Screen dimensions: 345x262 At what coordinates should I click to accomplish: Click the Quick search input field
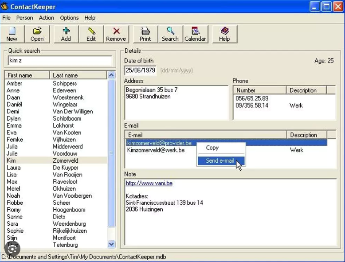pos(60,60)
